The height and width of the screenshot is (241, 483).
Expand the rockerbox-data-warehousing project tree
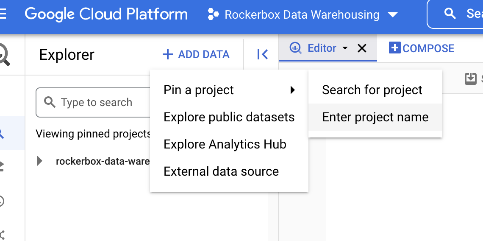coord(39,161)
